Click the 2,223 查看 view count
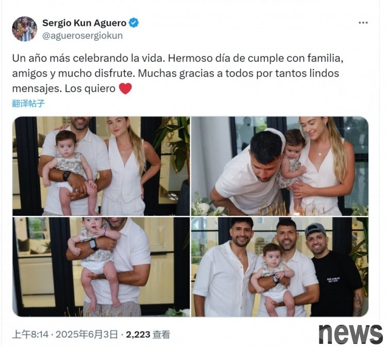Viewport: 387px width, 347px height. click(148, 335)
